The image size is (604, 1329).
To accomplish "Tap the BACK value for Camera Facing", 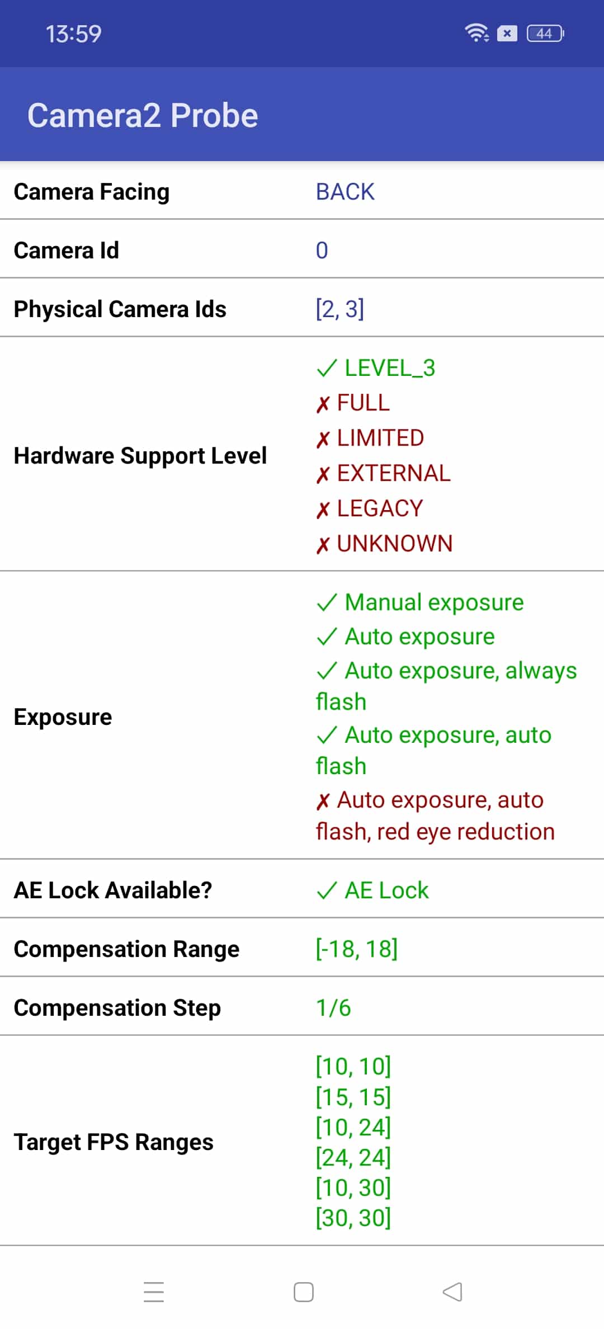I will [345, 192].
